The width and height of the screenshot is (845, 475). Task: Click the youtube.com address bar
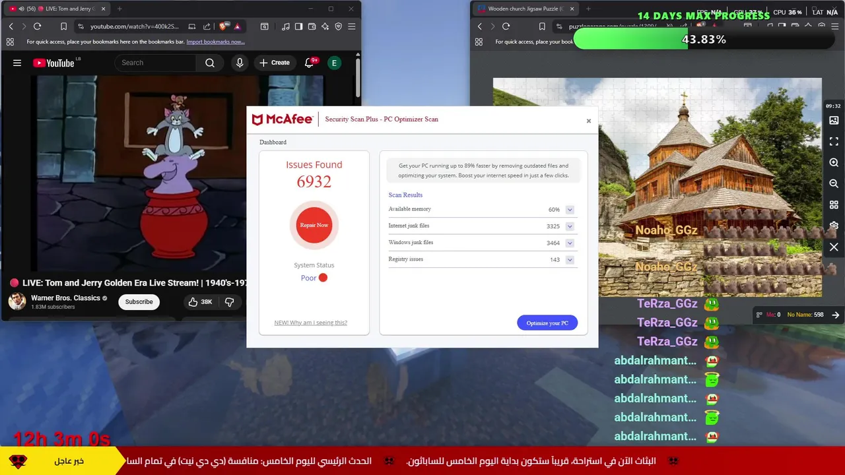tap(134, 26)
